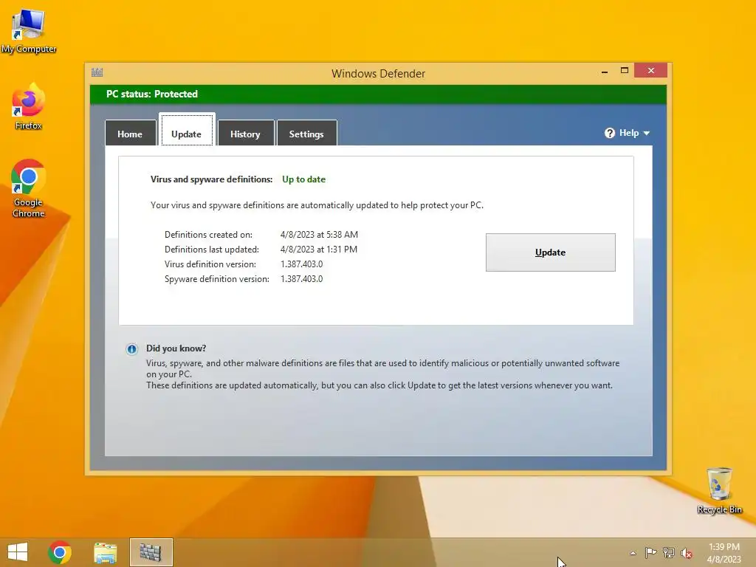Open the History tab
756x567 pixels.
[245, 134]
